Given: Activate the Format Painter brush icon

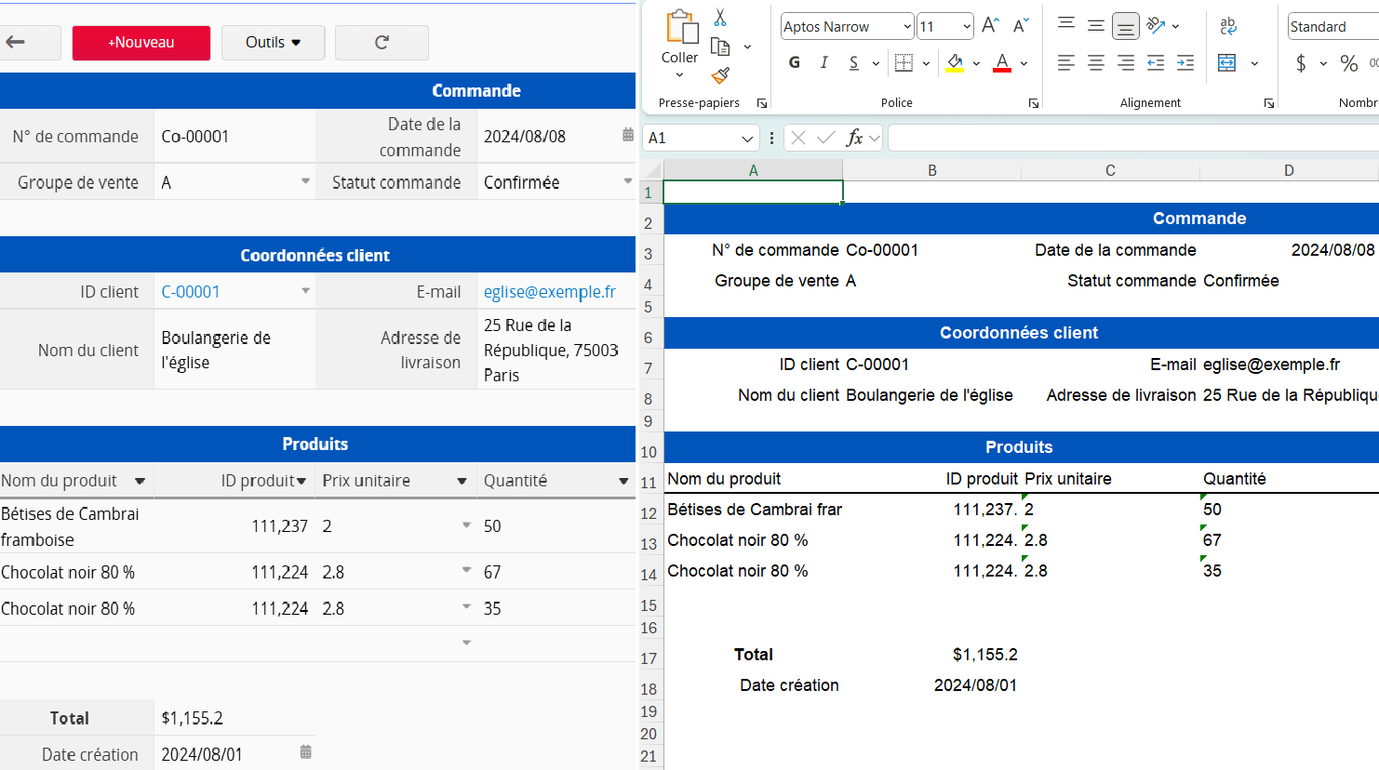Looking at the screenshot, I should click(718, 74).
